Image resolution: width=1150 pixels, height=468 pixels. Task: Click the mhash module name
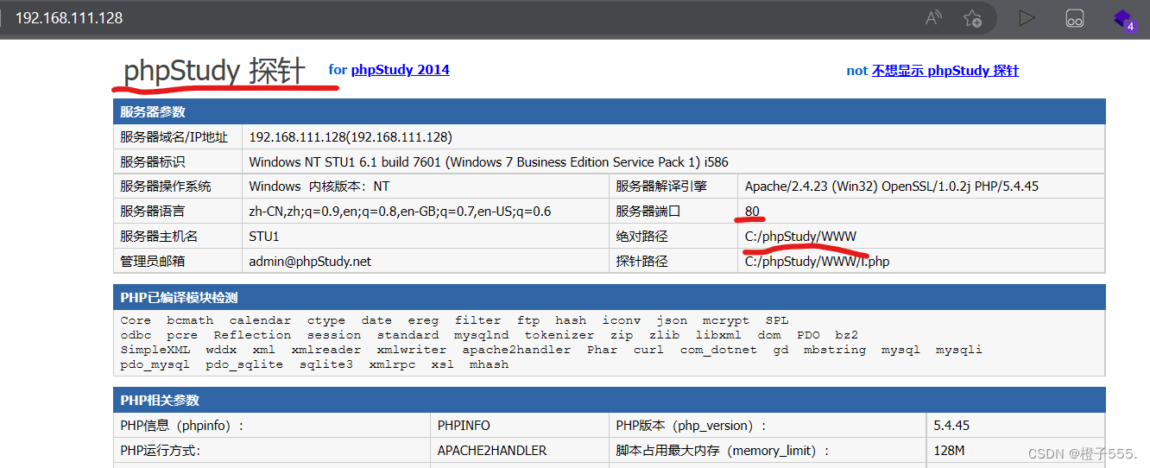(490, 364)
